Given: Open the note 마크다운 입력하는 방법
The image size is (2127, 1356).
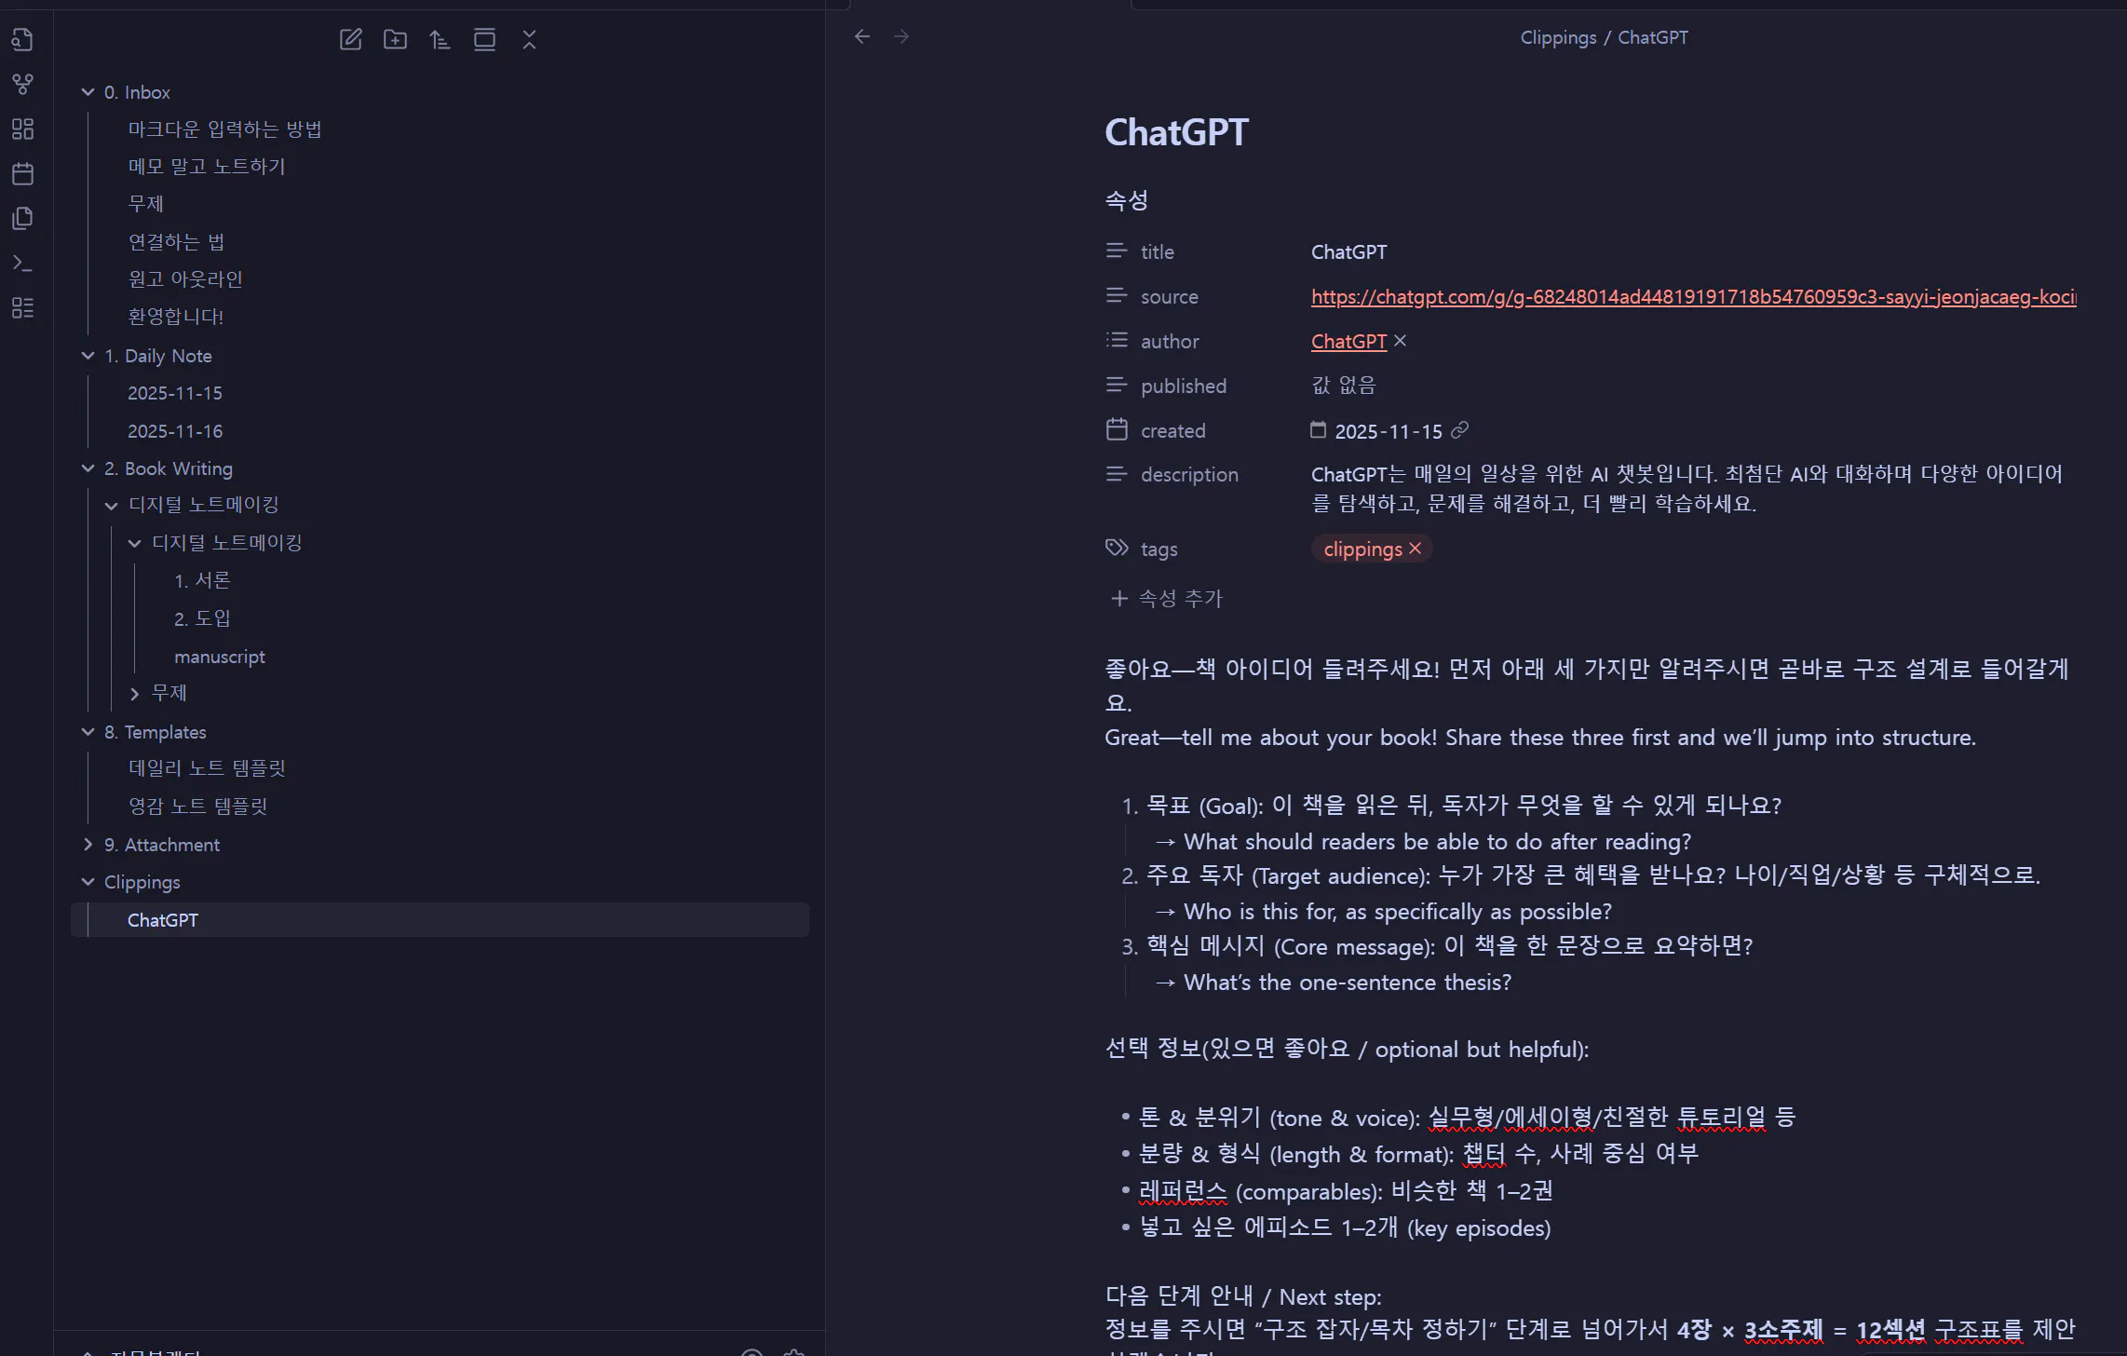Looking at the screenshot, I should pyautogui.click(x=224, y=129).
